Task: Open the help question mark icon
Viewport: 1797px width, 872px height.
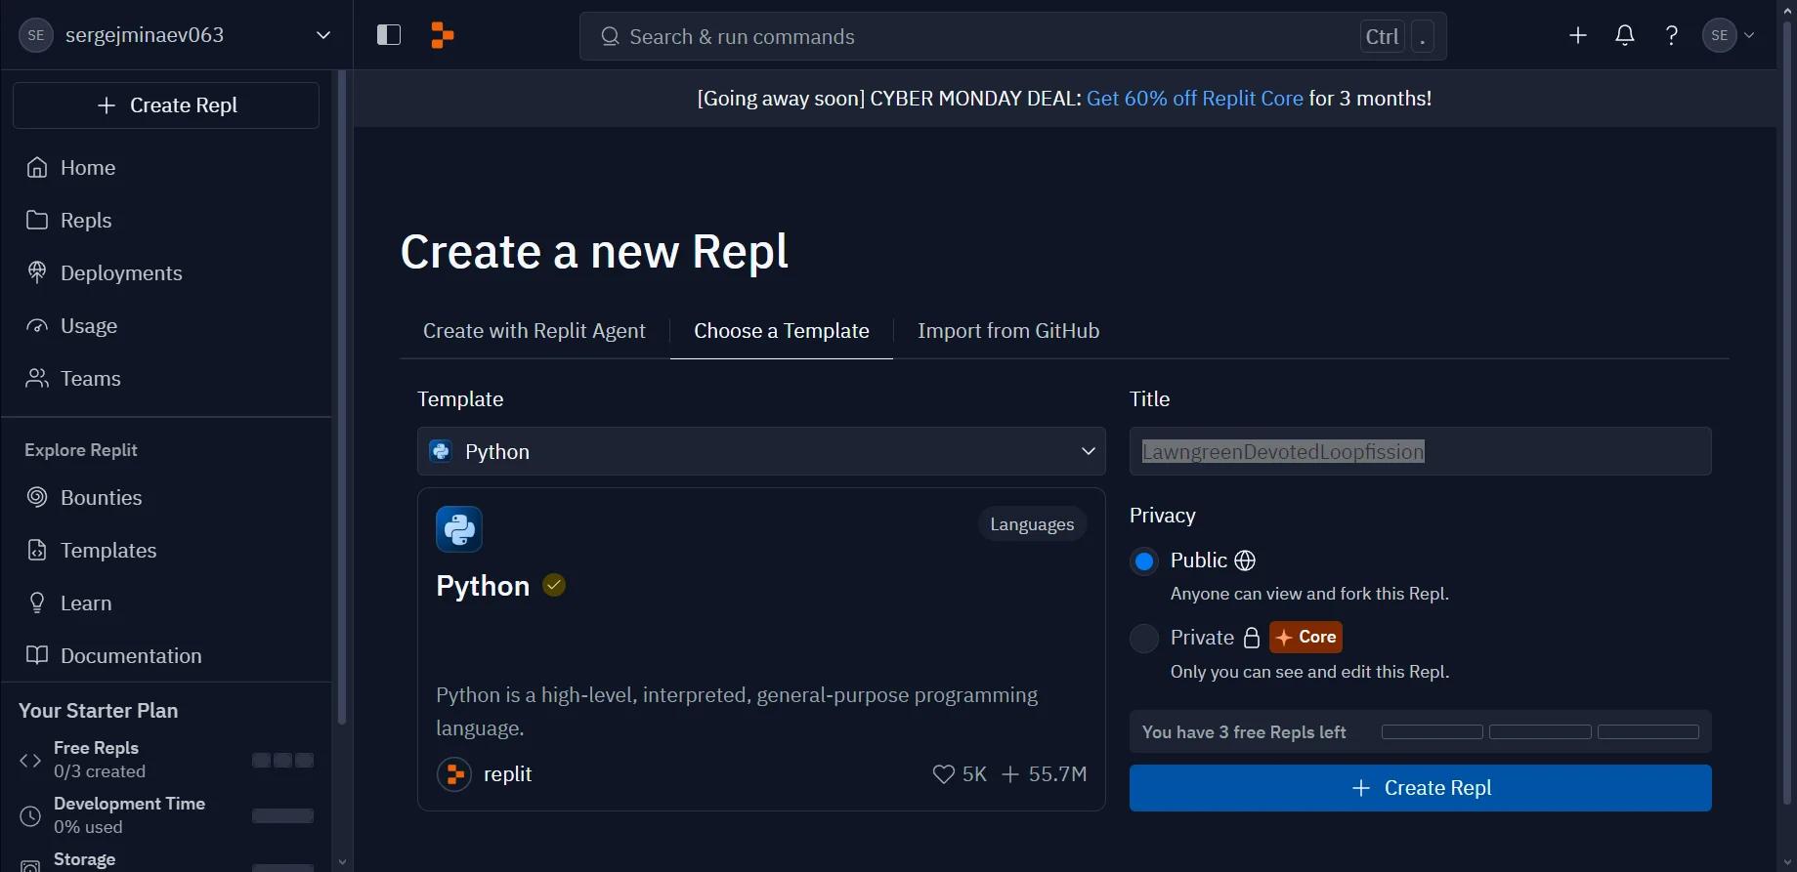Action: (x=1671, y=35)
